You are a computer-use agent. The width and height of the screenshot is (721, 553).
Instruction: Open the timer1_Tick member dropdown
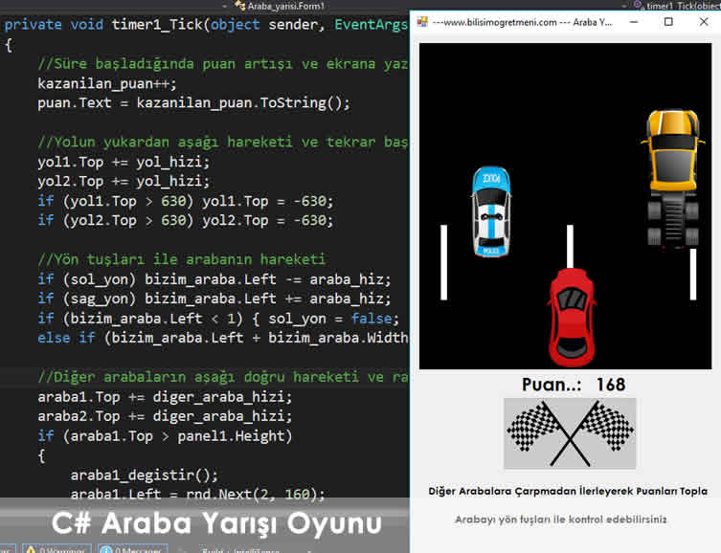682,6
